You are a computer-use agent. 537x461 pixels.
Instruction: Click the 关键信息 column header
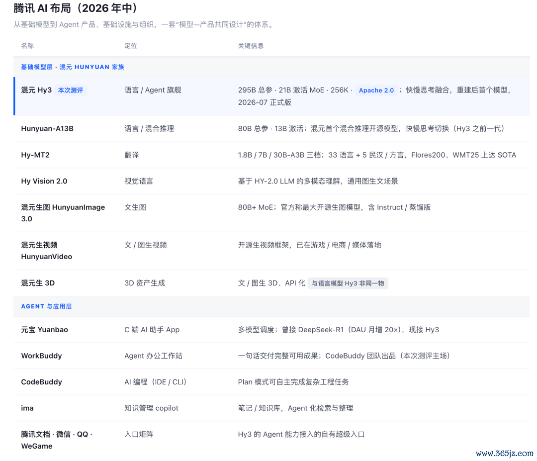click(x=251, y=46)
